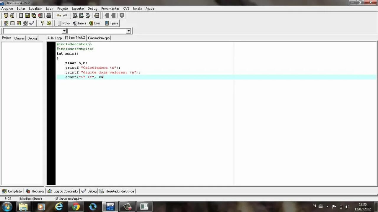Open the Log do Compilador tab
The width and height of the screenshot is (378, 212).
pos(63,191)
